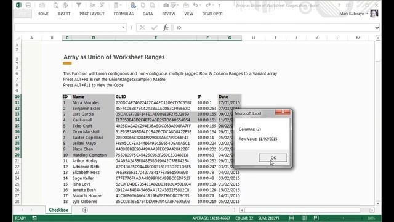The width and height of the screenshot is (394, 222).
Task: Click horizontal scrollbar left arrow
Action: pyautogui.click(x=242, y=210)
